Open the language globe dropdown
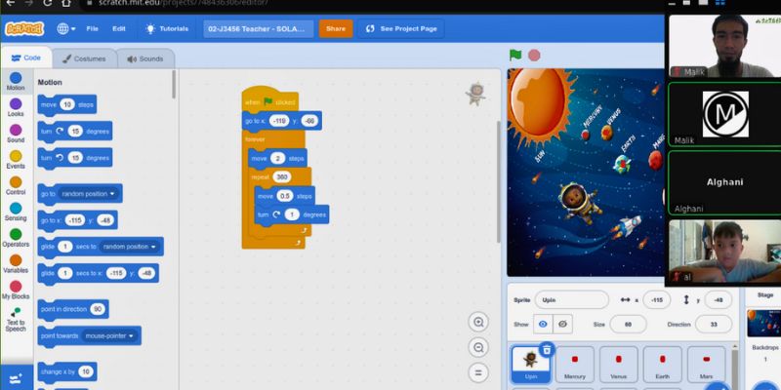The height and width of the screenshot is (390, 781). [x=66, y=28]
